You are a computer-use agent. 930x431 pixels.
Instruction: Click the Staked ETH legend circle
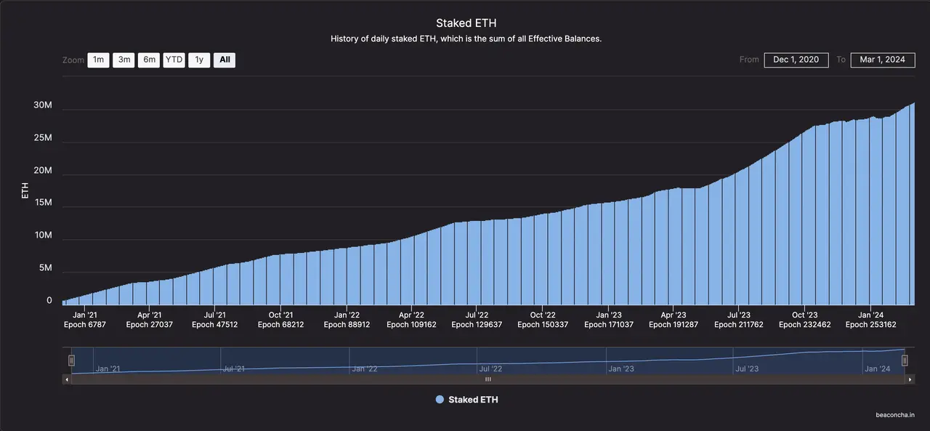pyautogui.click(x=440, y=400)
